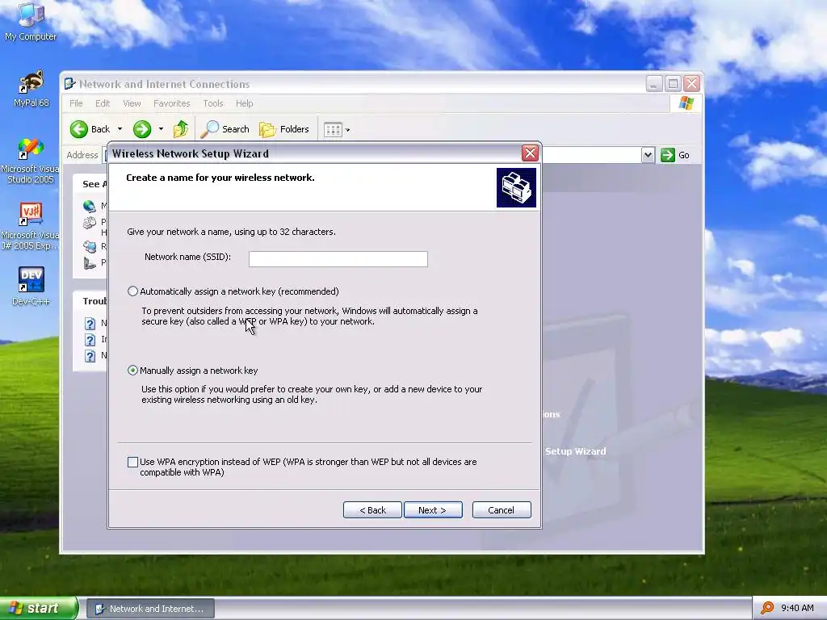Click the first See Also globe icon
This screenshot has height=620, width=827.
tap(90, 206)
